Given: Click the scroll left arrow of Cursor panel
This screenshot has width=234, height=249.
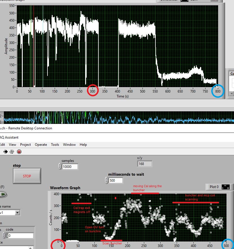Looking at the screenshot, I should coord(231,94).
